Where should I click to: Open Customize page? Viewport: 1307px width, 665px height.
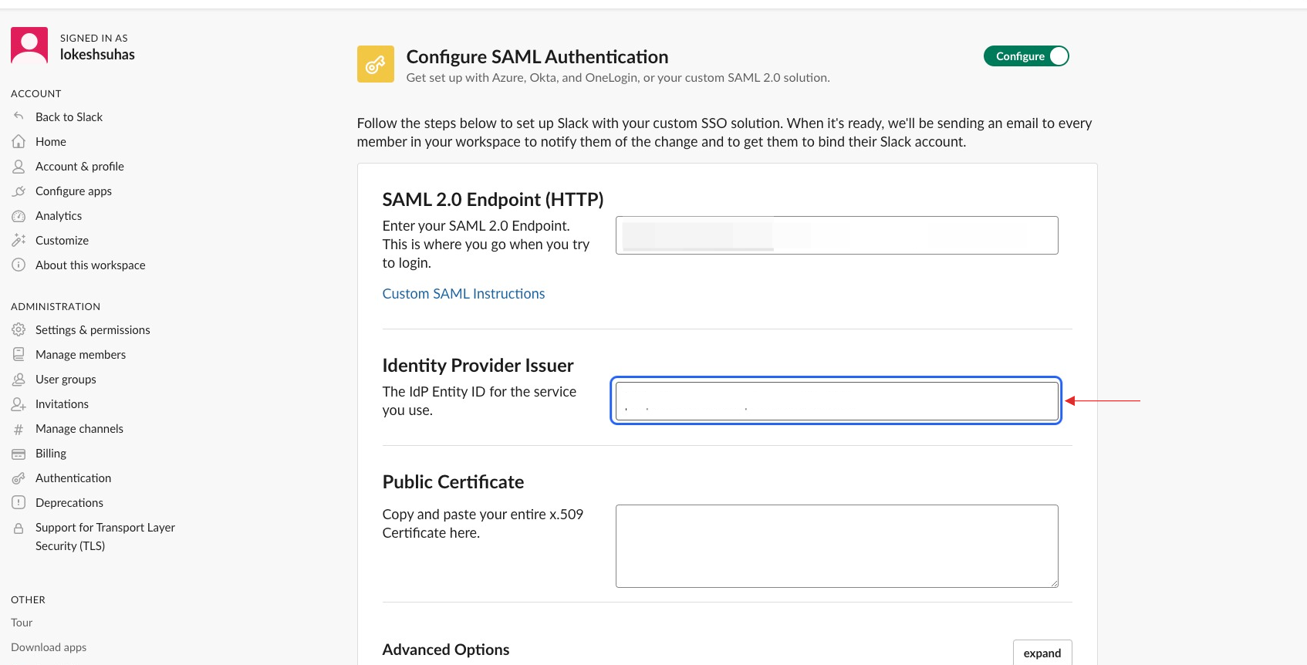pos(62,240)
